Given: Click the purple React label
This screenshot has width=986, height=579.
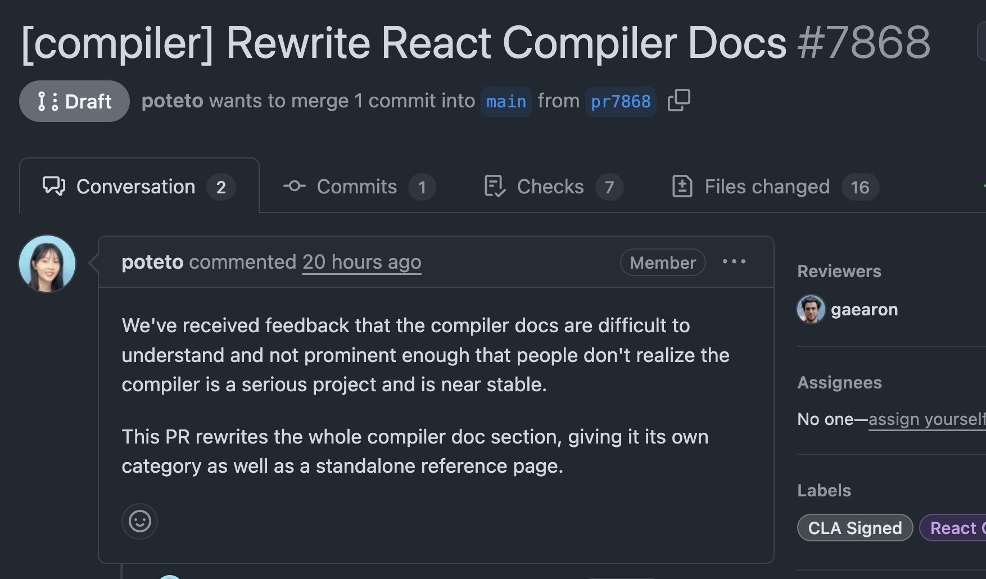Looking at the screenshot, I should point(953,528).
